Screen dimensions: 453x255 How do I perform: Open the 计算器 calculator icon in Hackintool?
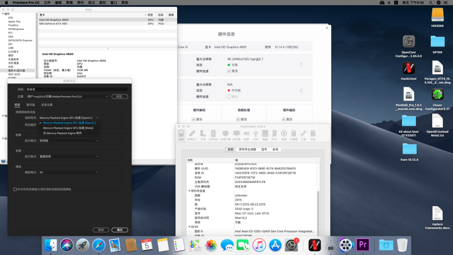[294, 135]
